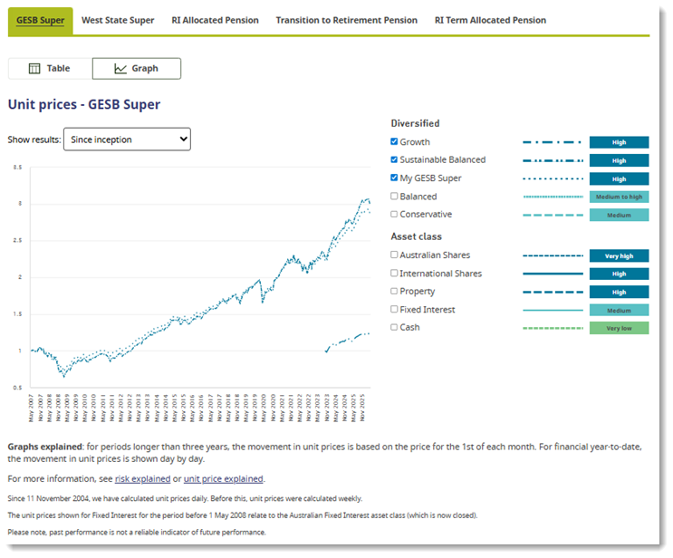Select the RI Allocated Pension tab
This screenshot has height=558, width=673.
coord(215,20)
